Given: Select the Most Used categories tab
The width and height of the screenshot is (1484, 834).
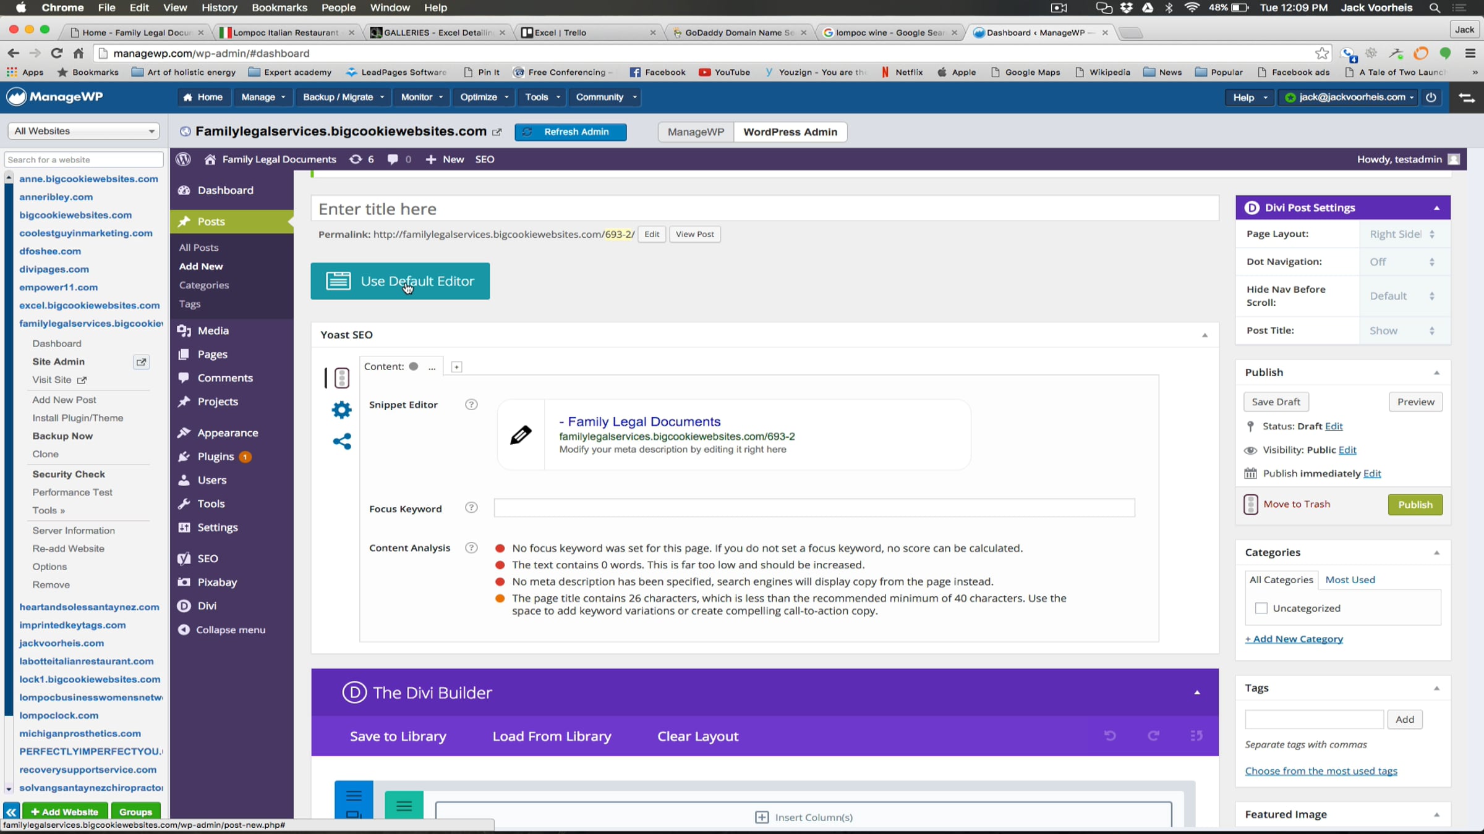Looking at the screenshot, I should pos(1350,579).
